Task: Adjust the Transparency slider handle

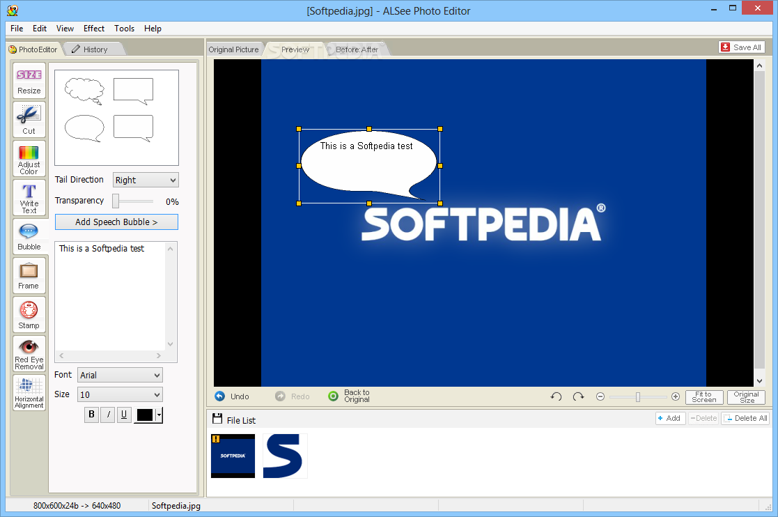Action: tap(116, 201)
